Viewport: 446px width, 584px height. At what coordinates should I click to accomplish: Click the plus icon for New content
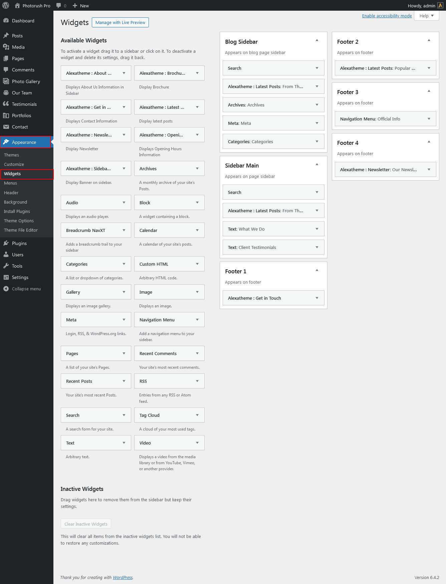[x=75, y=5]
